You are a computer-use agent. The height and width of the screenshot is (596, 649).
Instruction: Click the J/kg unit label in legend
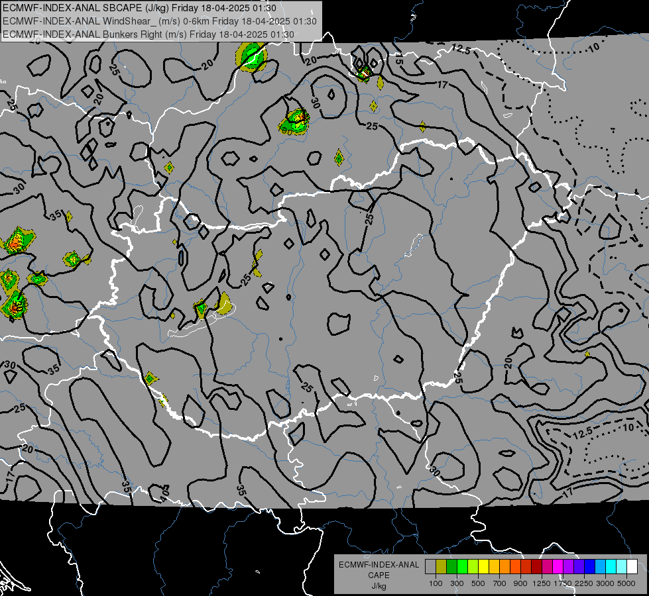[x=379, y=587]
